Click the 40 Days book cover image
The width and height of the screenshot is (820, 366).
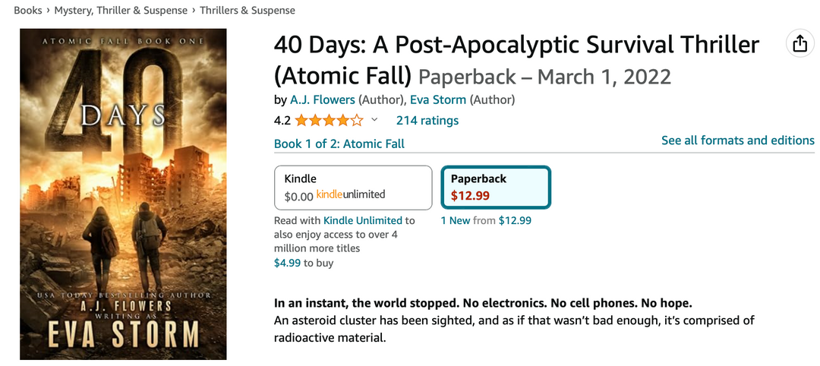pos(123,194)
